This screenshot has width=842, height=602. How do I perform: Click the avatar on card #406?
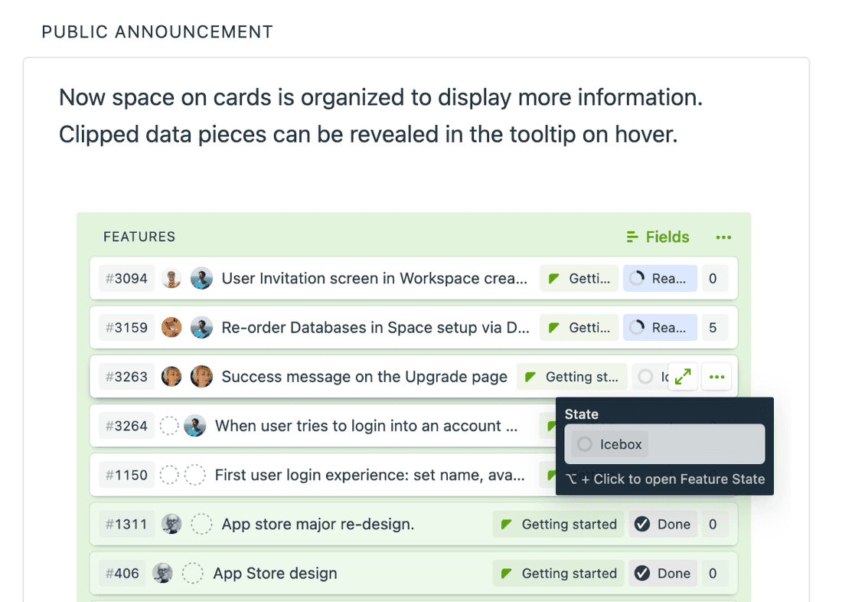coord(162,573)
